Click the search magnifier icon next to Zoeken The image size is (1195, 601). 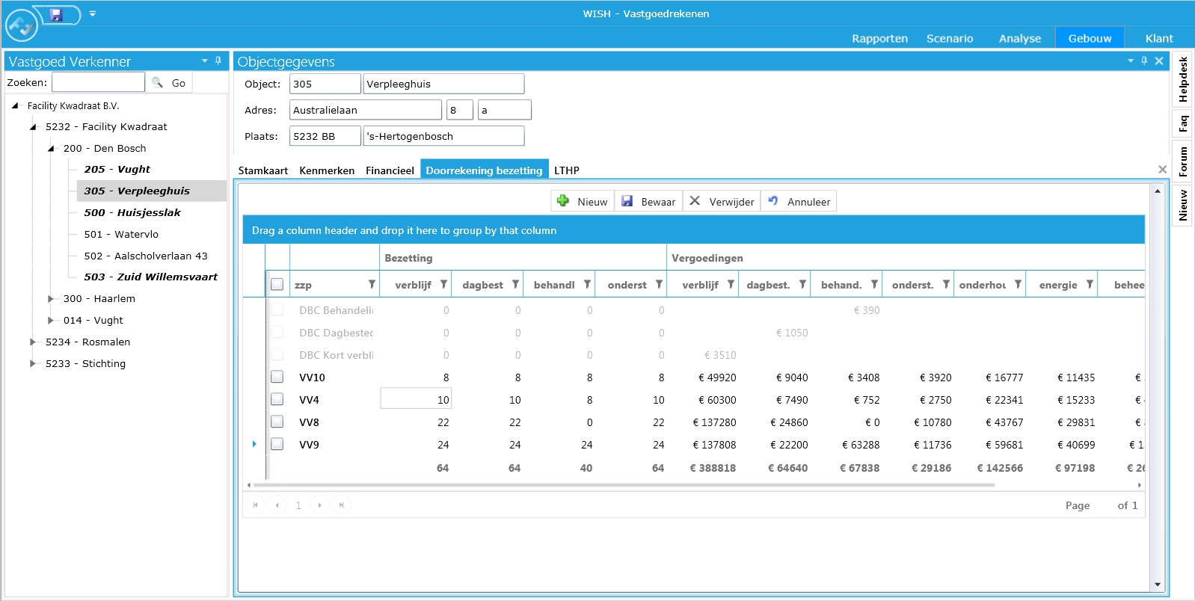[157, 83]
